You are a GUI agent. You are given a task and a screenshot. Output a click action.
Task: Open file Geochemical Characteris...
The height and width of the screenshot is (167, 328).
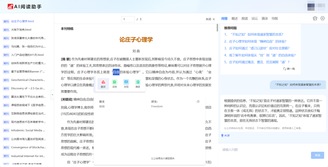tap(28, 80)
